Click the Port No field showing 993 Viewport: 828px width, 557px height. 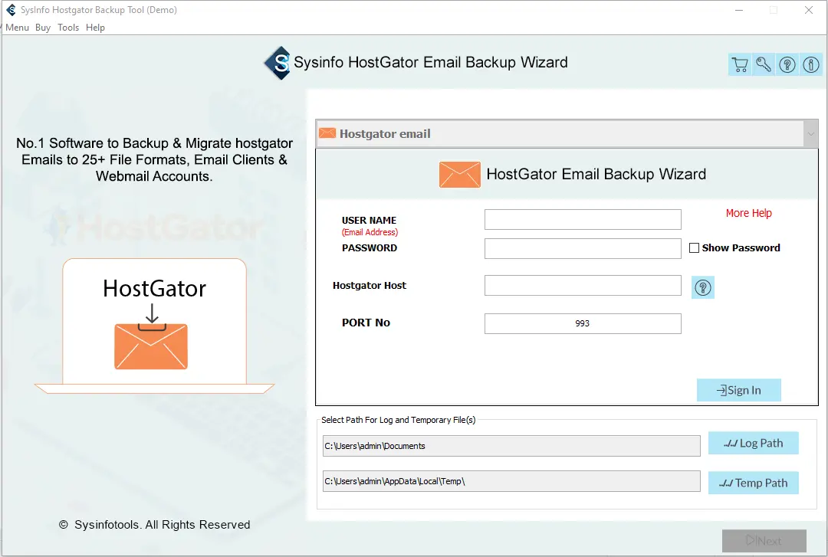583,323
